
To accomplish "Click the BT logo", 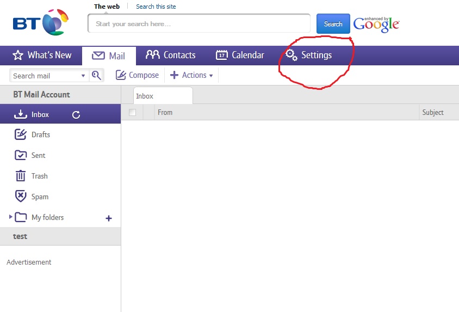I will [x=40, y=23].
